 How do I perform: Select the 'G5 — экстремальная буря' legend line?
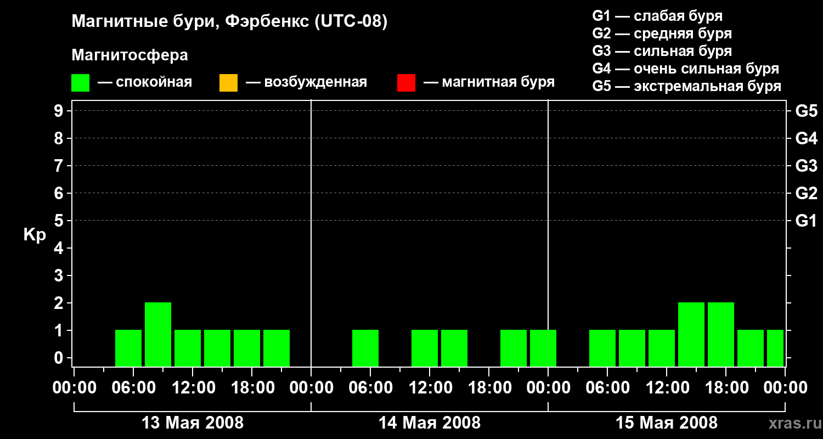[686, 86]
